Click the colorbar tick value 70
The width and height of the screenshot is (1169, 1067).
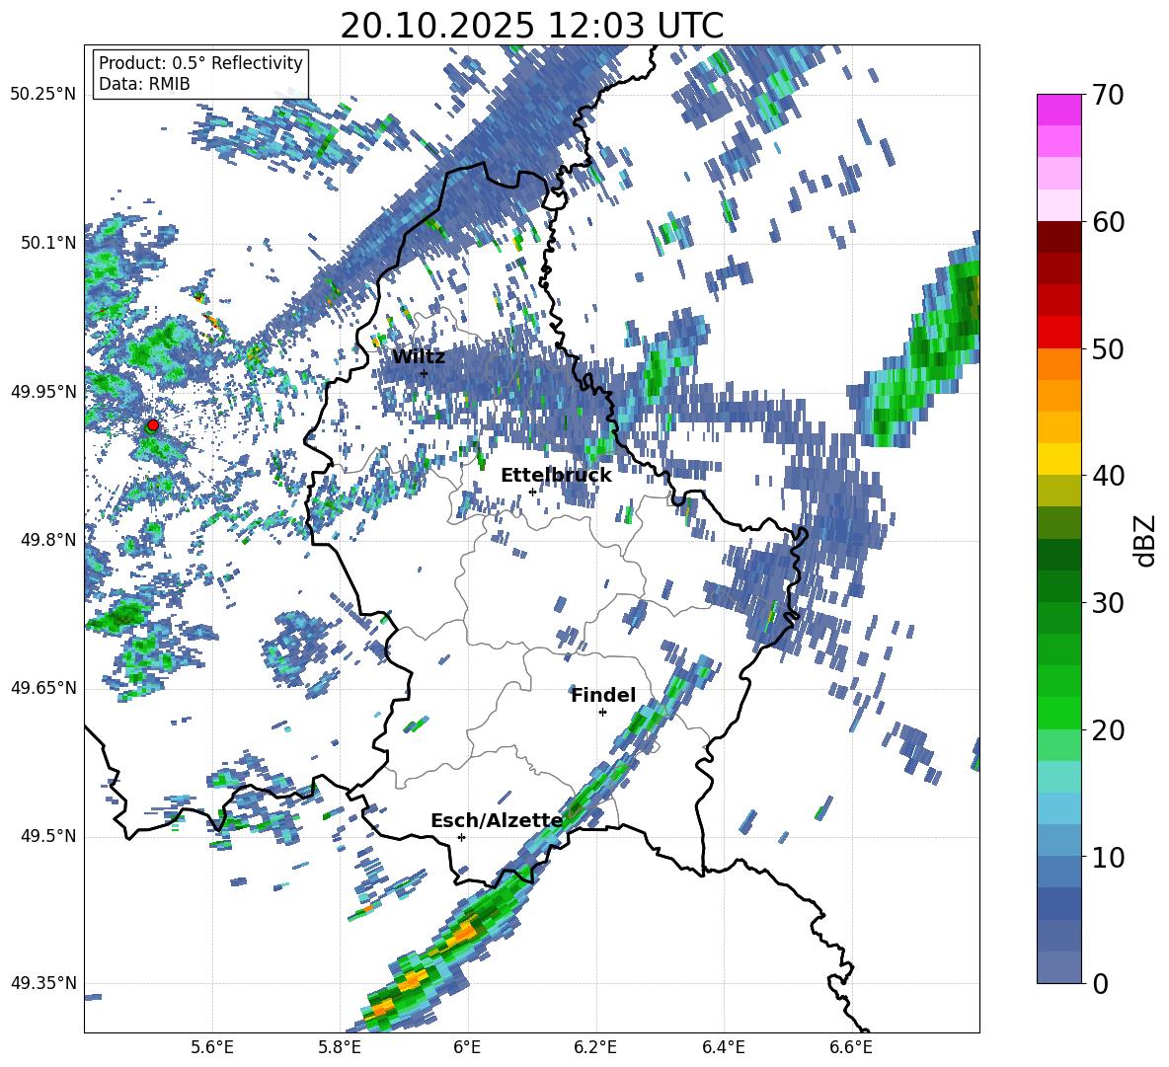point(1108,96)
